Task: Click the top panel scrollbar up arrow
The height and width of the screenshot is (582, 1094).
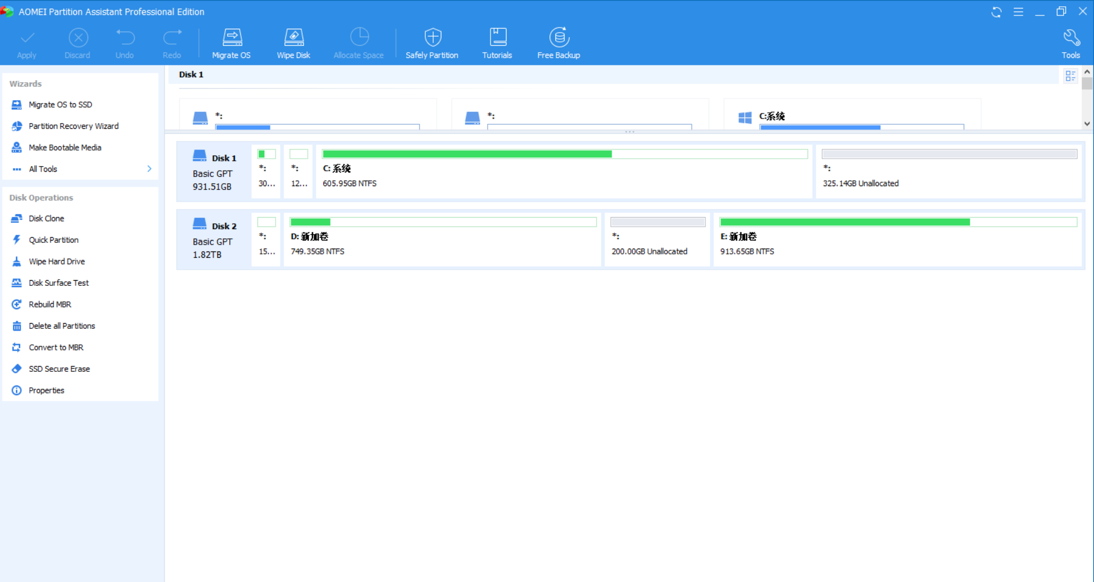Action: tap(1087, 72)
